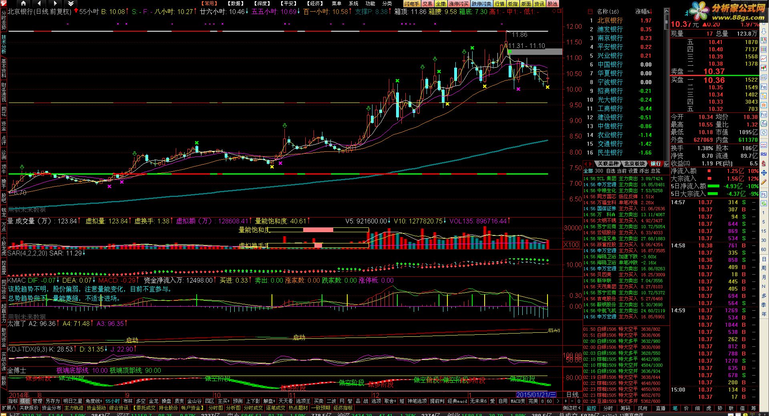Apply the 55小时 template

[x=113, y=401]
